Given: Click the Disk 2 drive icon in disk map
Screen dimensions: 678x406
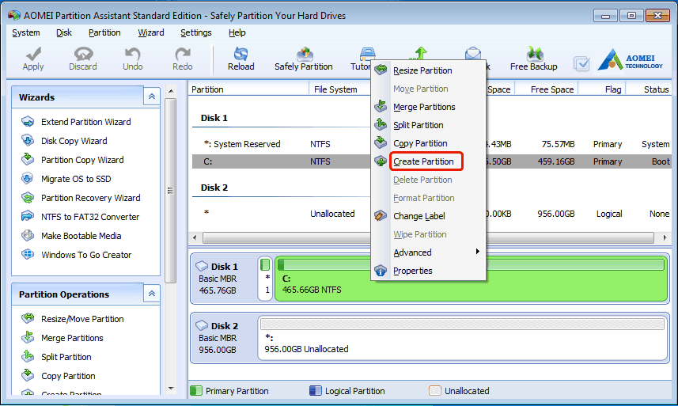Looking at the screenshot, I should 202,325.
